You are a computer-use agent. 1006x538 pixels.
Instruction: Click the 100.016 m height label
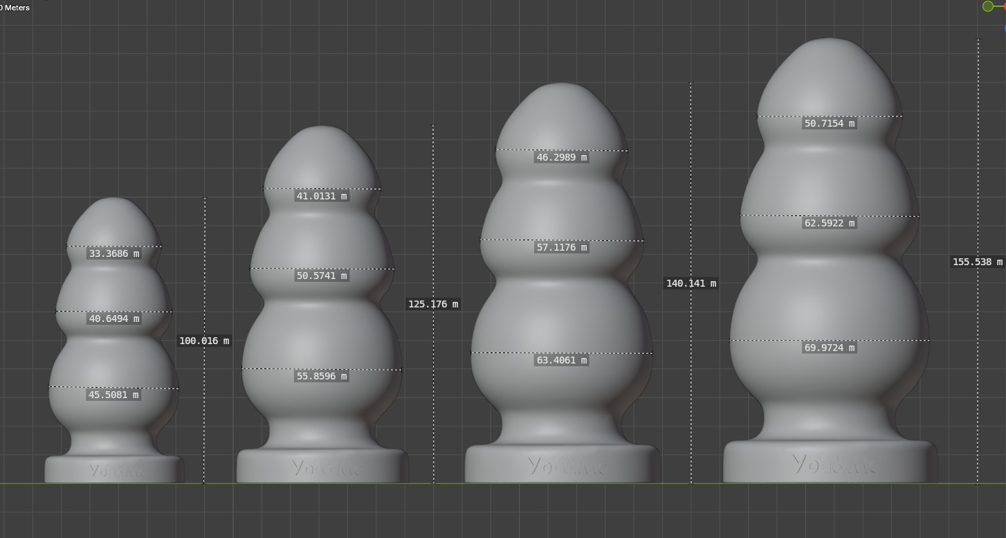204,341
